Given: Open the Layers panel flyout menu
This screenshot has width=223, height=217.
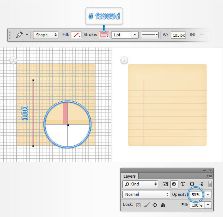Looking at the screenshot, I should 210,176.
